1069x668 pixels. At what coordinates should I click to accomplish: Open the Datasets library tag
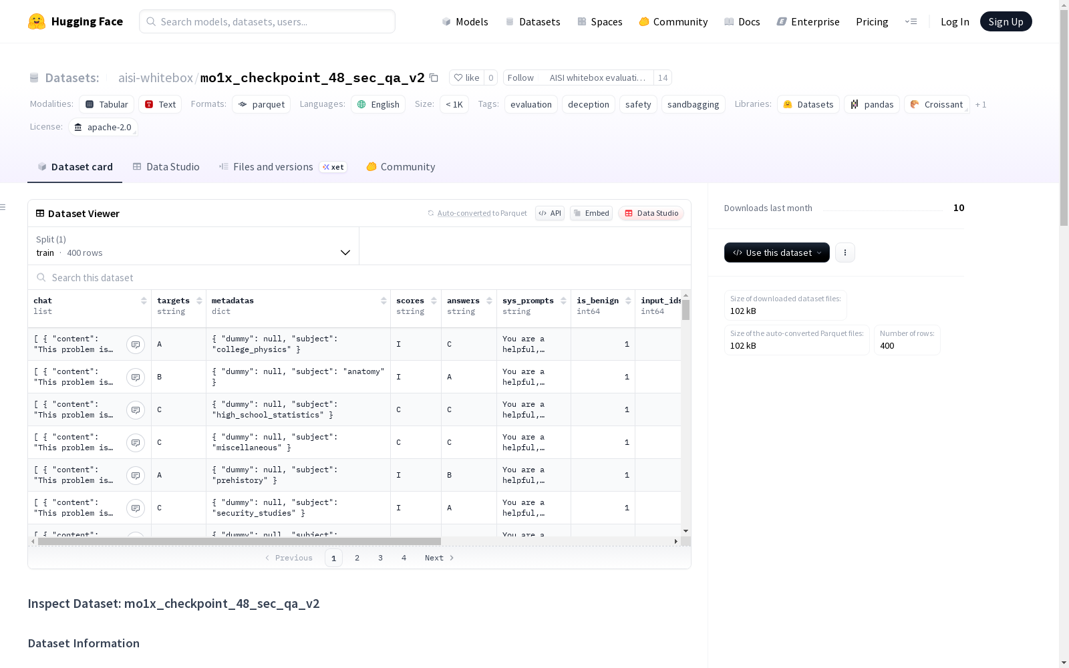[808, 104]
